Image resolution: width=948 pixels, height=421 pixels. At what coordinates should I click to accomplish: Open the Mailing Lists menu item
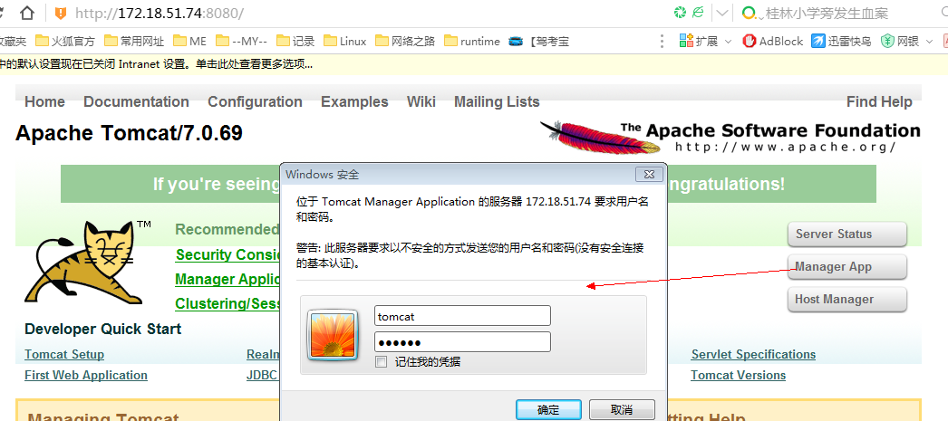497,101
